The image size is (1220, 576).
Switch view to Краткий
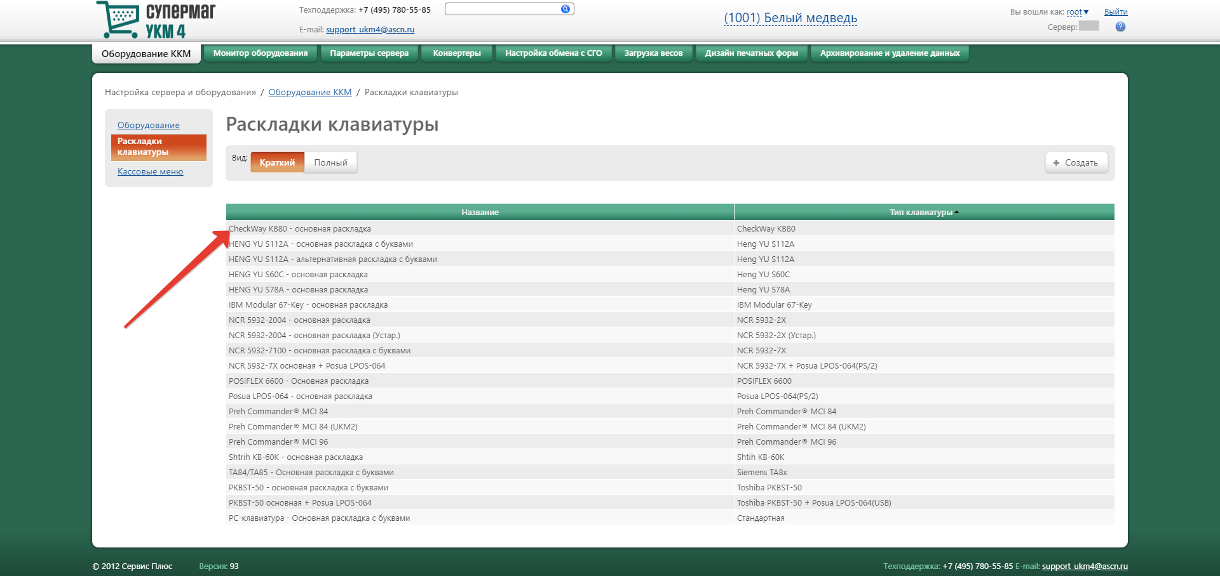tap(277, 162)
